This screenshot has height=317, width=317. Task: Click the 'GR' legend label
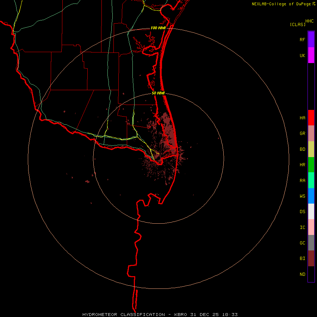302,133
